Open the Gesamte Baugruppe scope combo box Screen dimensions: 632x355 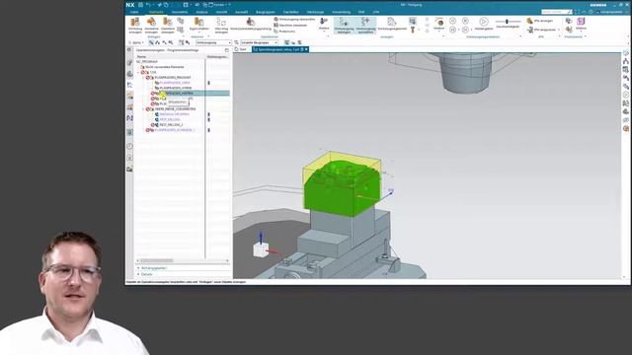[260, 42]
